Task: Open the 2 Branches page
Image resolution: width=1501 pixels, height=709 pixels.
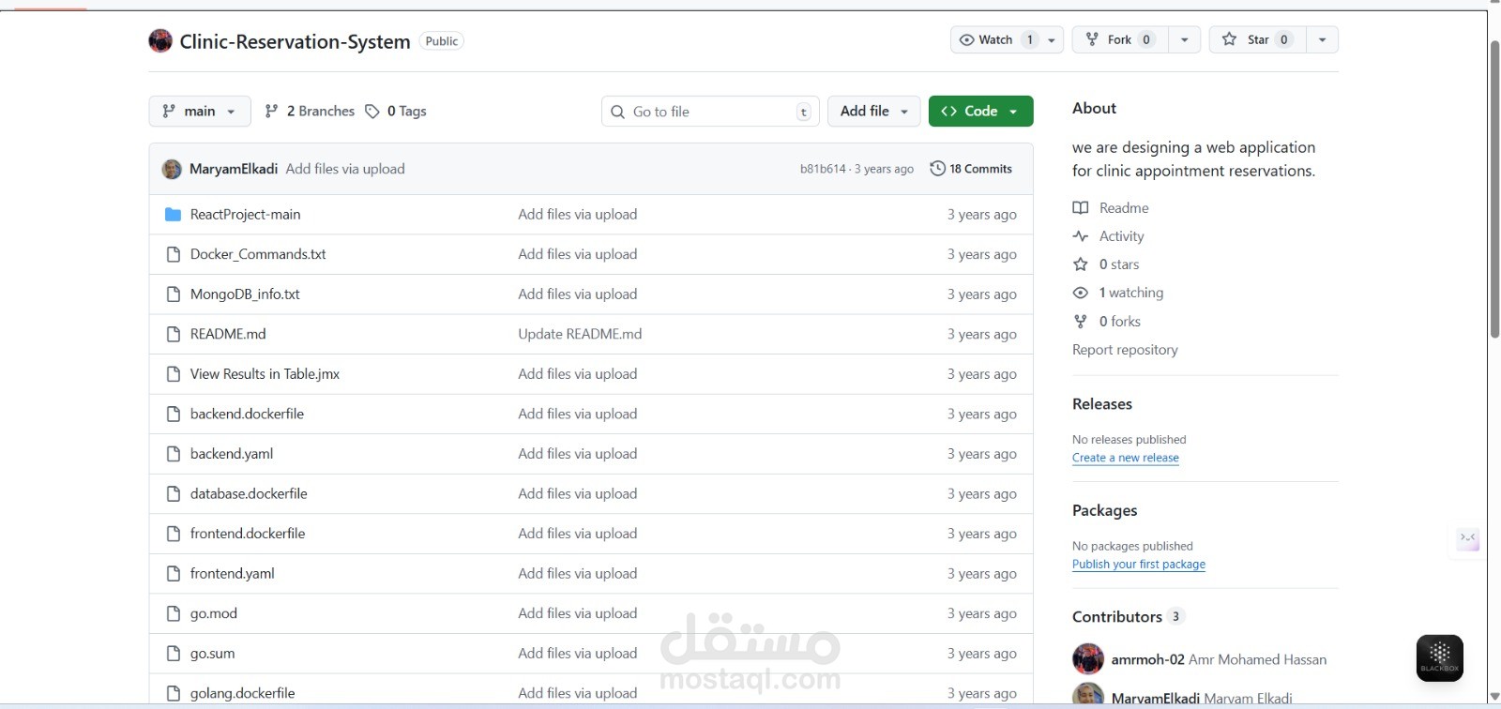Action: pos(310,111)
